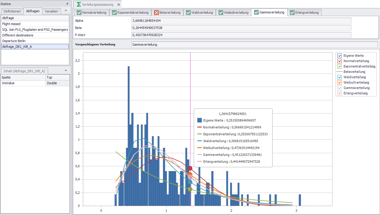This screenshot has width=380, height=215.
Task: Open the Daten tabs dropdown arrow
Action: coord(66,10)
